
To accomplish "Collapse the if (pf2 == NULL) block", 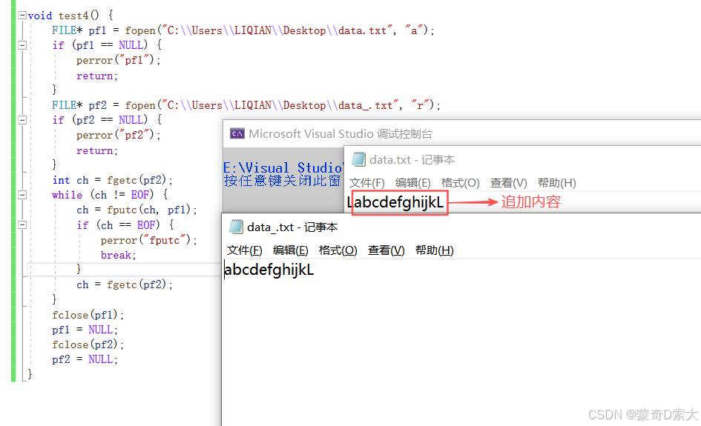I will 22,120.
